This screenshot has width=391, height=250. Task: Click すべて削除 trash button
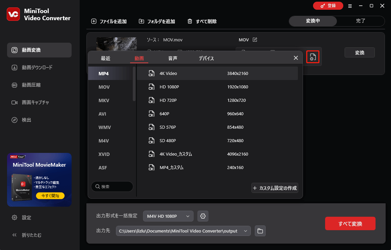pyautogui.click(x=202, y=22)
